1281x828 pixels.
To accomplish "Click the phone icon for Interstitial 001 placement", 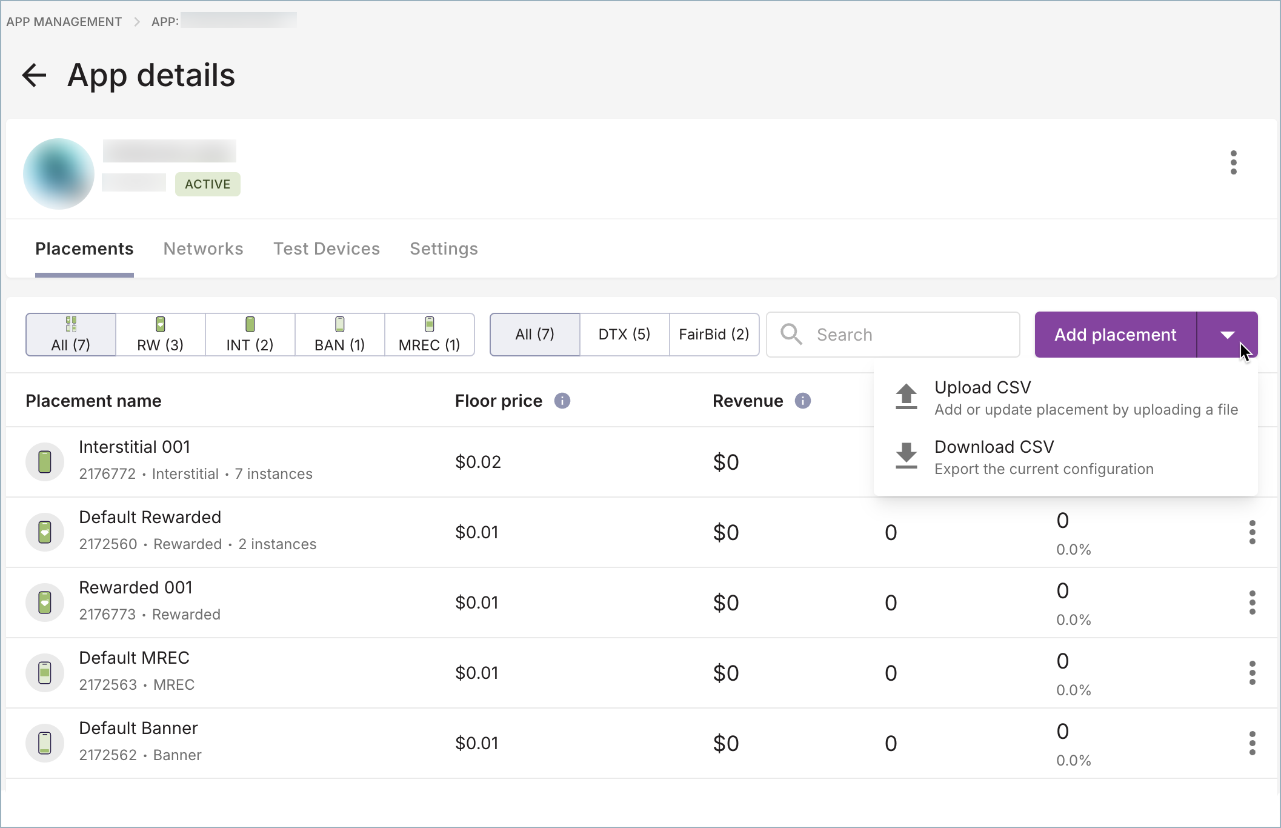I will [45, 461].
